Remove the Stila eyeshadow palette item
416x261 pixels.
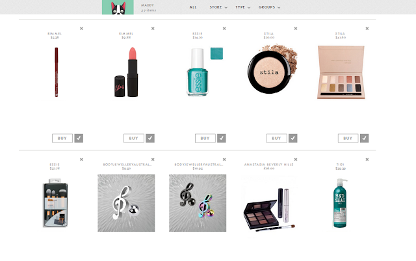(x=367, y=29)
